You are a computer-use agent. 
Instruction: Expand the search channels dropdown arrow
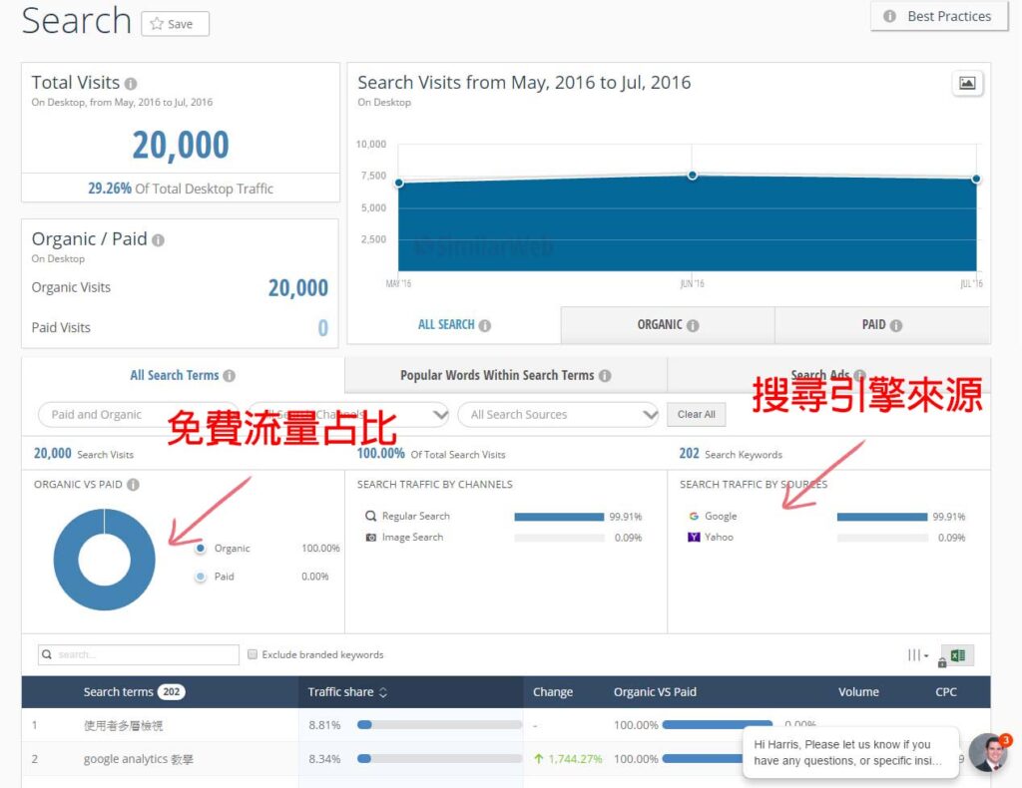tap(440, 415)
